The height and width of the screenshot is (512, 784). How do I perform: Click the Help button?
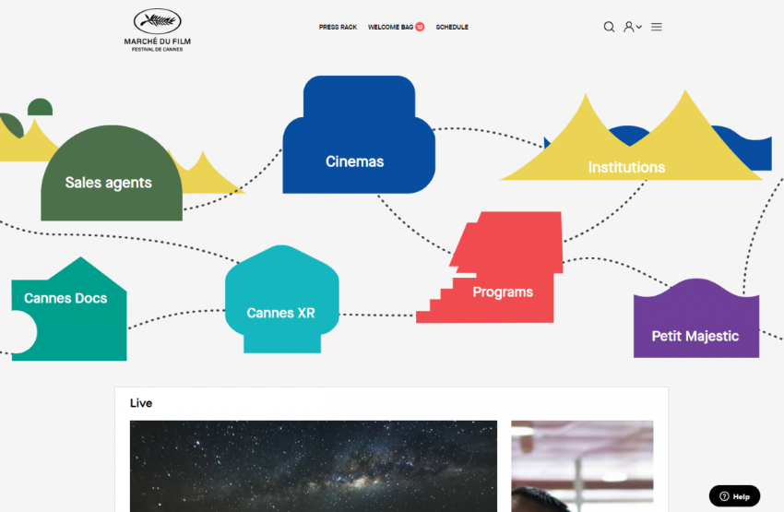[734, 496]
